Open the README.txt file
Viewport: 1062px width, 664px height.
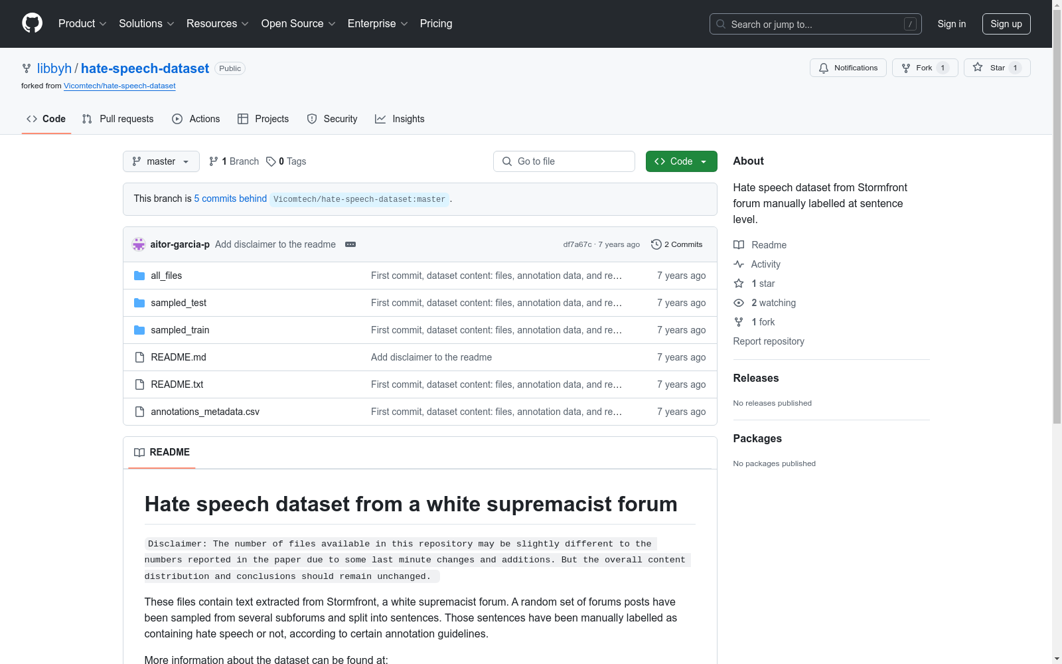(177, 384)
